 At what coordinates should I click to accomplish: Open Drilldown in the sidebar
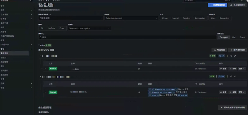coord(5,45)
